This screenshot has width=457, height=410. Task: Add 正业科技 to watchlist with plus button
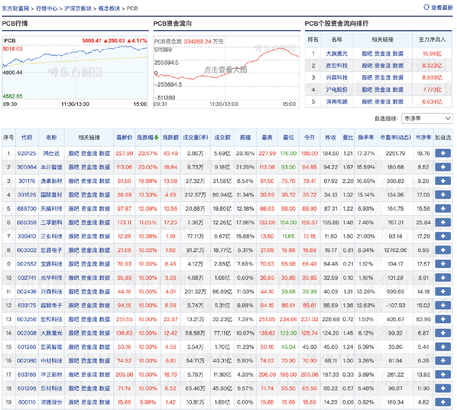point(443,236)
